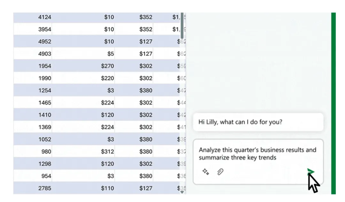The height and width of the screenshot is (202, 345).
Task: Select the $127 cell in the 2785 row
Action: pyautogui.click(x=146, y=188)
